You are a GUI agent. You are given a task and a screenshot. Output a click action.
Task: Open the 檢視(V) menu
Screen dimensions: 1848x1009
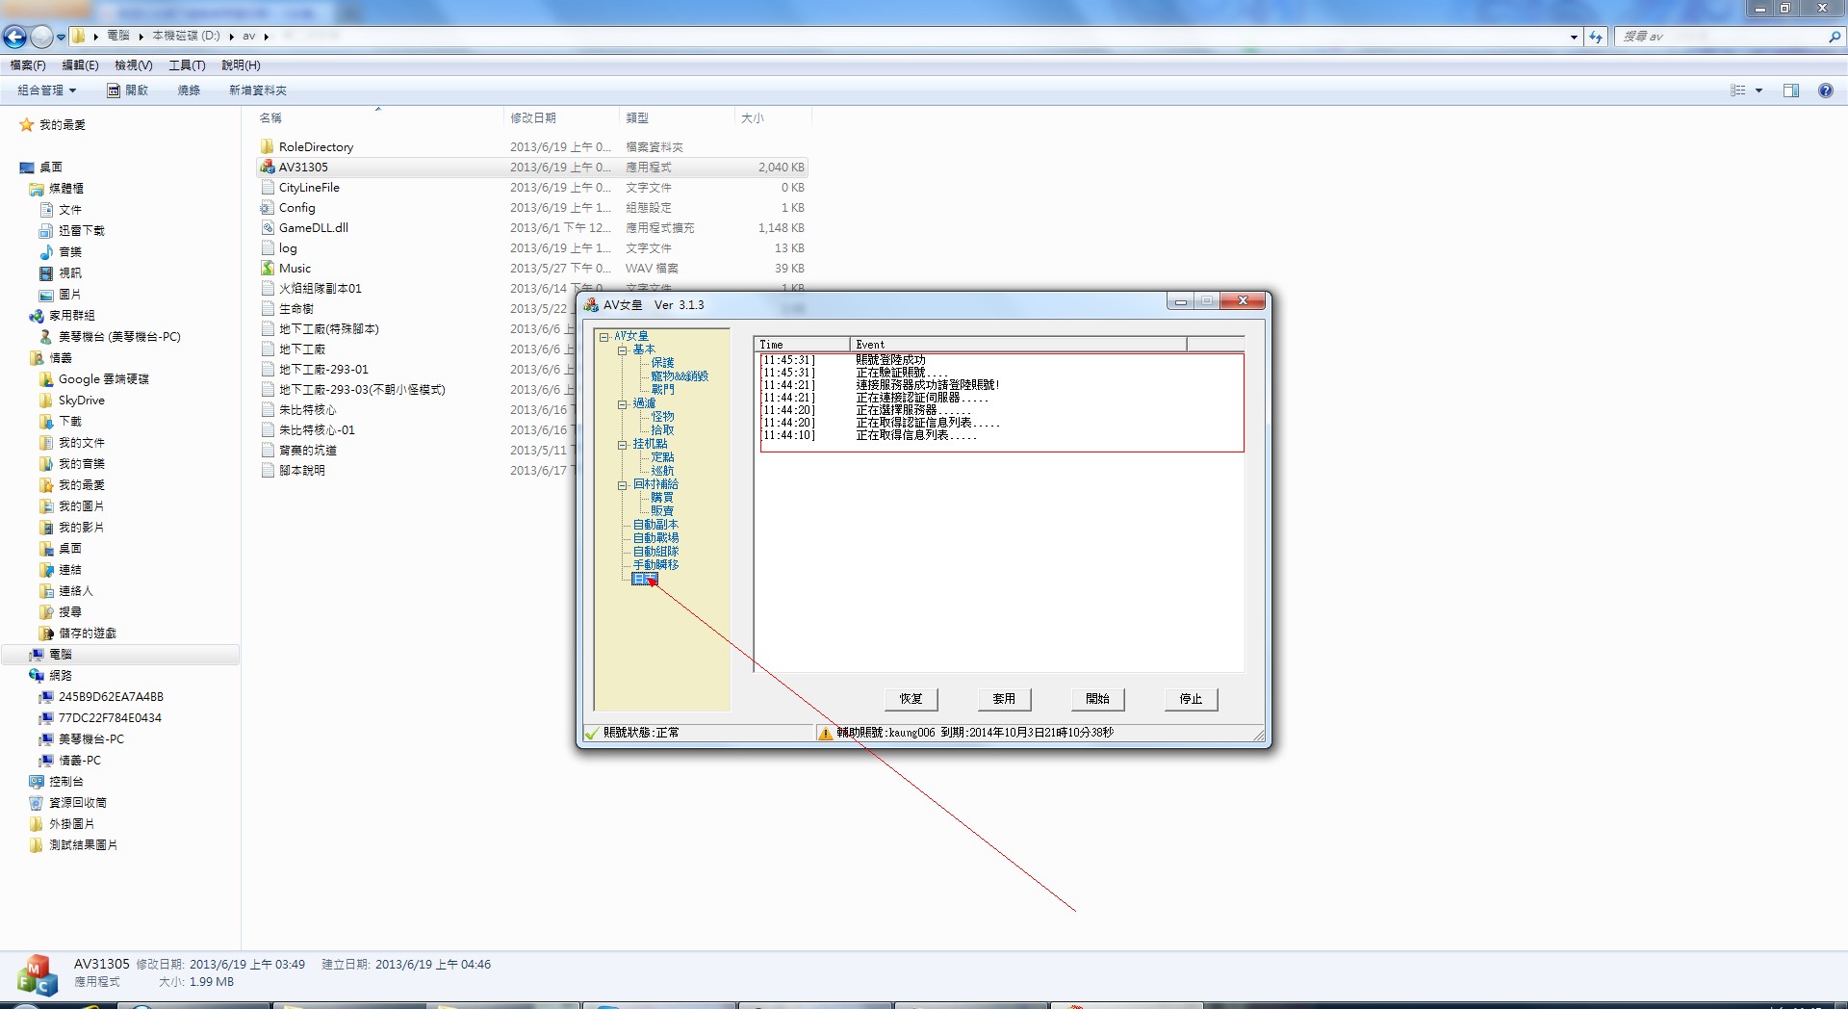coord(134,65)
